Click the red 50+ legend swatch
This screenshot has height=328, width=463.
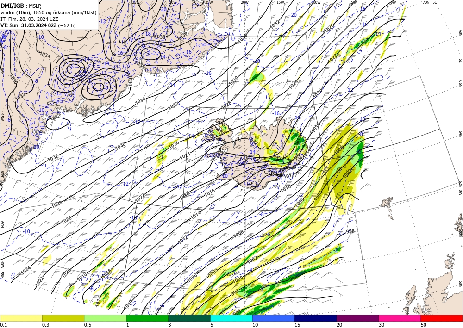pyautogui.click(x=442, y=318)
